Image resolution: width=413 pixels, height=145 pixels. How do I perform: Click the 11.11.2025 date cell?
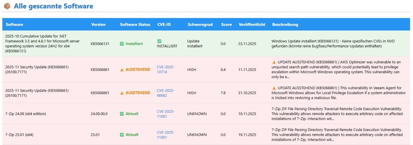click(247, 70)
